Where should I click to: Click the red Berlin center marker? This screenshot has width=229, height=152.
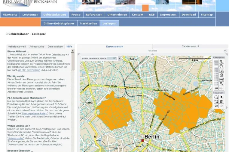(x=142, y=141)
